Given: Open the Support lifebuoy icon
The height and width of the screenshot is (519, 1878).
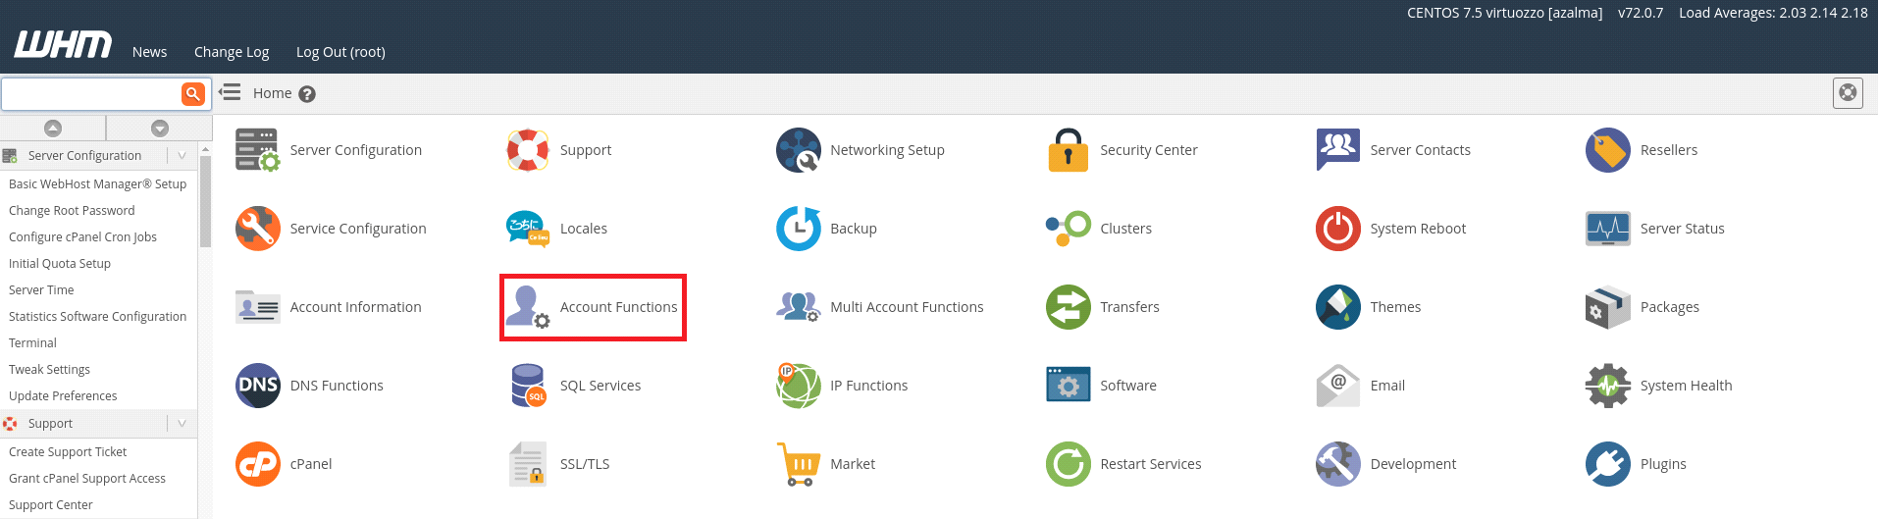Looking at the screenshot, I should tap(528, 150).
